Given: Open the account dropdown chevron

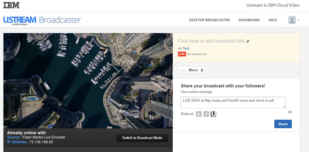Looking at the screenshot, I should (298, 20).
